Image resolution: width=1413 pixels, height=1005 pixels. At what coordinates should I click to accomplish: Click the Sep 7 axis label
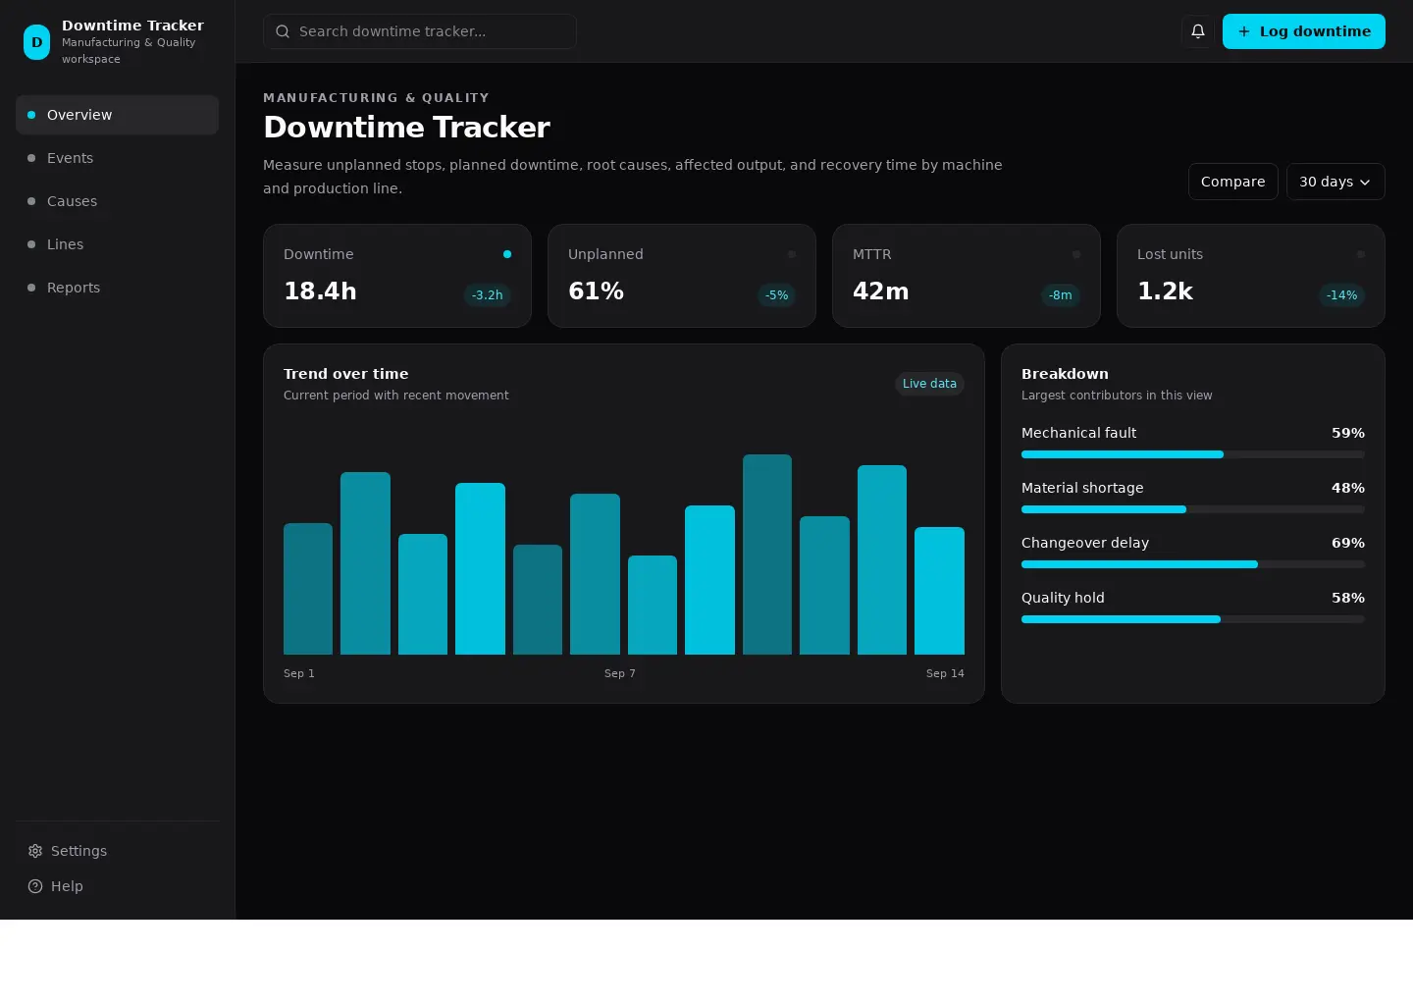(620, 673)
